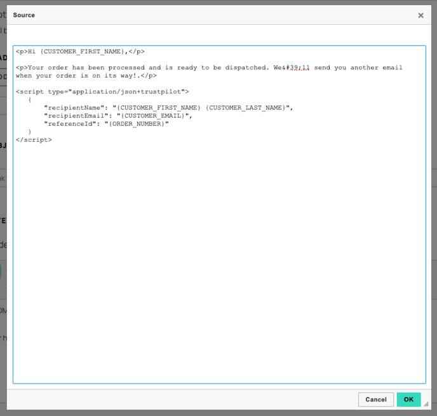This screenshot has width=437, height=416.
Task: Click the opening script type trustpilot tag line
Action: pyautogui.click(x=102, y=91)
